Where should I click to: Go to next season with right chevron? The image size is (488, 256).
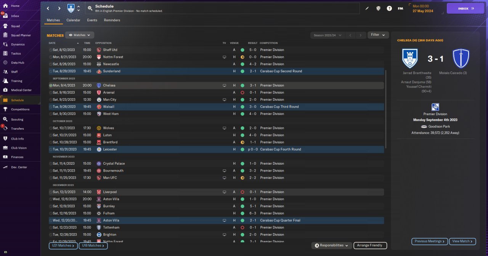point(361,35)
